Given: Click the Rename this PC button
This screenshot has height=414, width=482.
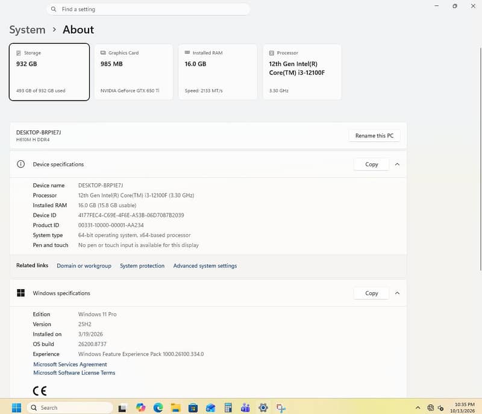Looking at the screenshot, I should point(374,136).
